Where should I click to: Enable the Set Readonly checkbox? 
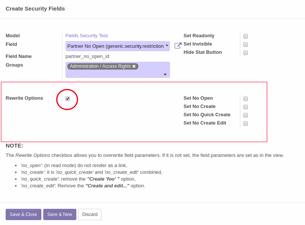[246, 36]
